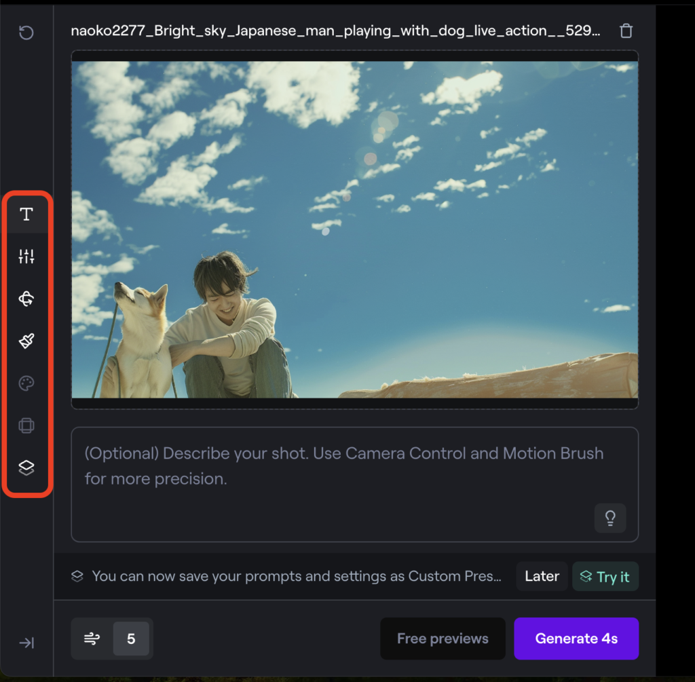Click the Free previews button
This screenshot has width=695, height=682.
tap(443, 639)
